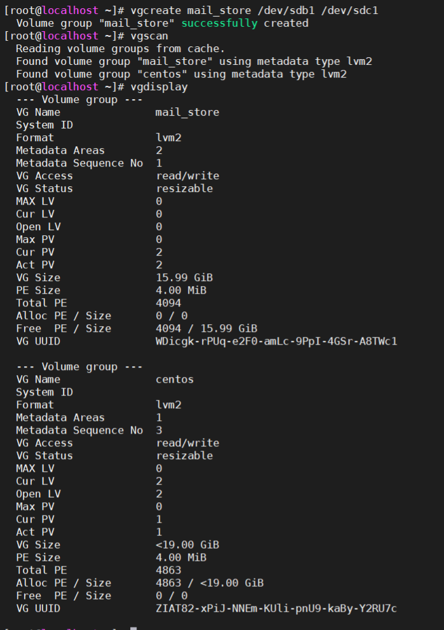Viewport: 444px width, 630px height.
Task: Click the Metadata Sequence No value 3
Action: (x=159, y=430)
